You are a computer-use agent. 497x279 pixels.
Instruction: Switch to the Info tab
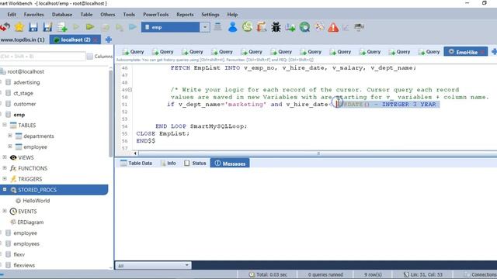pyautogui.click(x=169, y=164)
